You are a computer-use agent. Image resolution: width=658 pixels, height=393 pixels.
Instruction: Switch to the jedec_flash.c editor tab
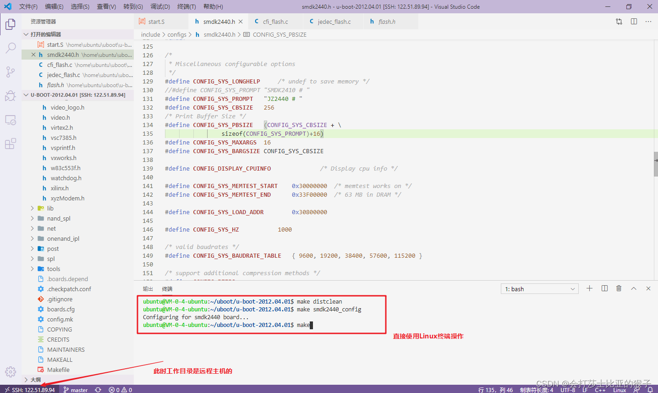334,22
